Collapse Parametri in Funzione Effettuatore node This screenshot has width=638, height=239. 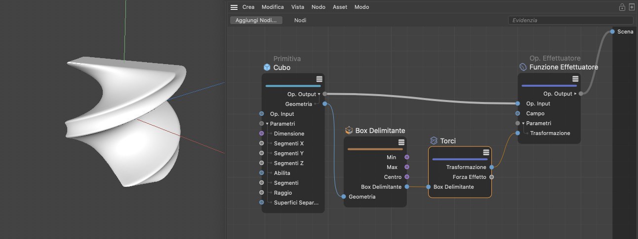point(524,123)
